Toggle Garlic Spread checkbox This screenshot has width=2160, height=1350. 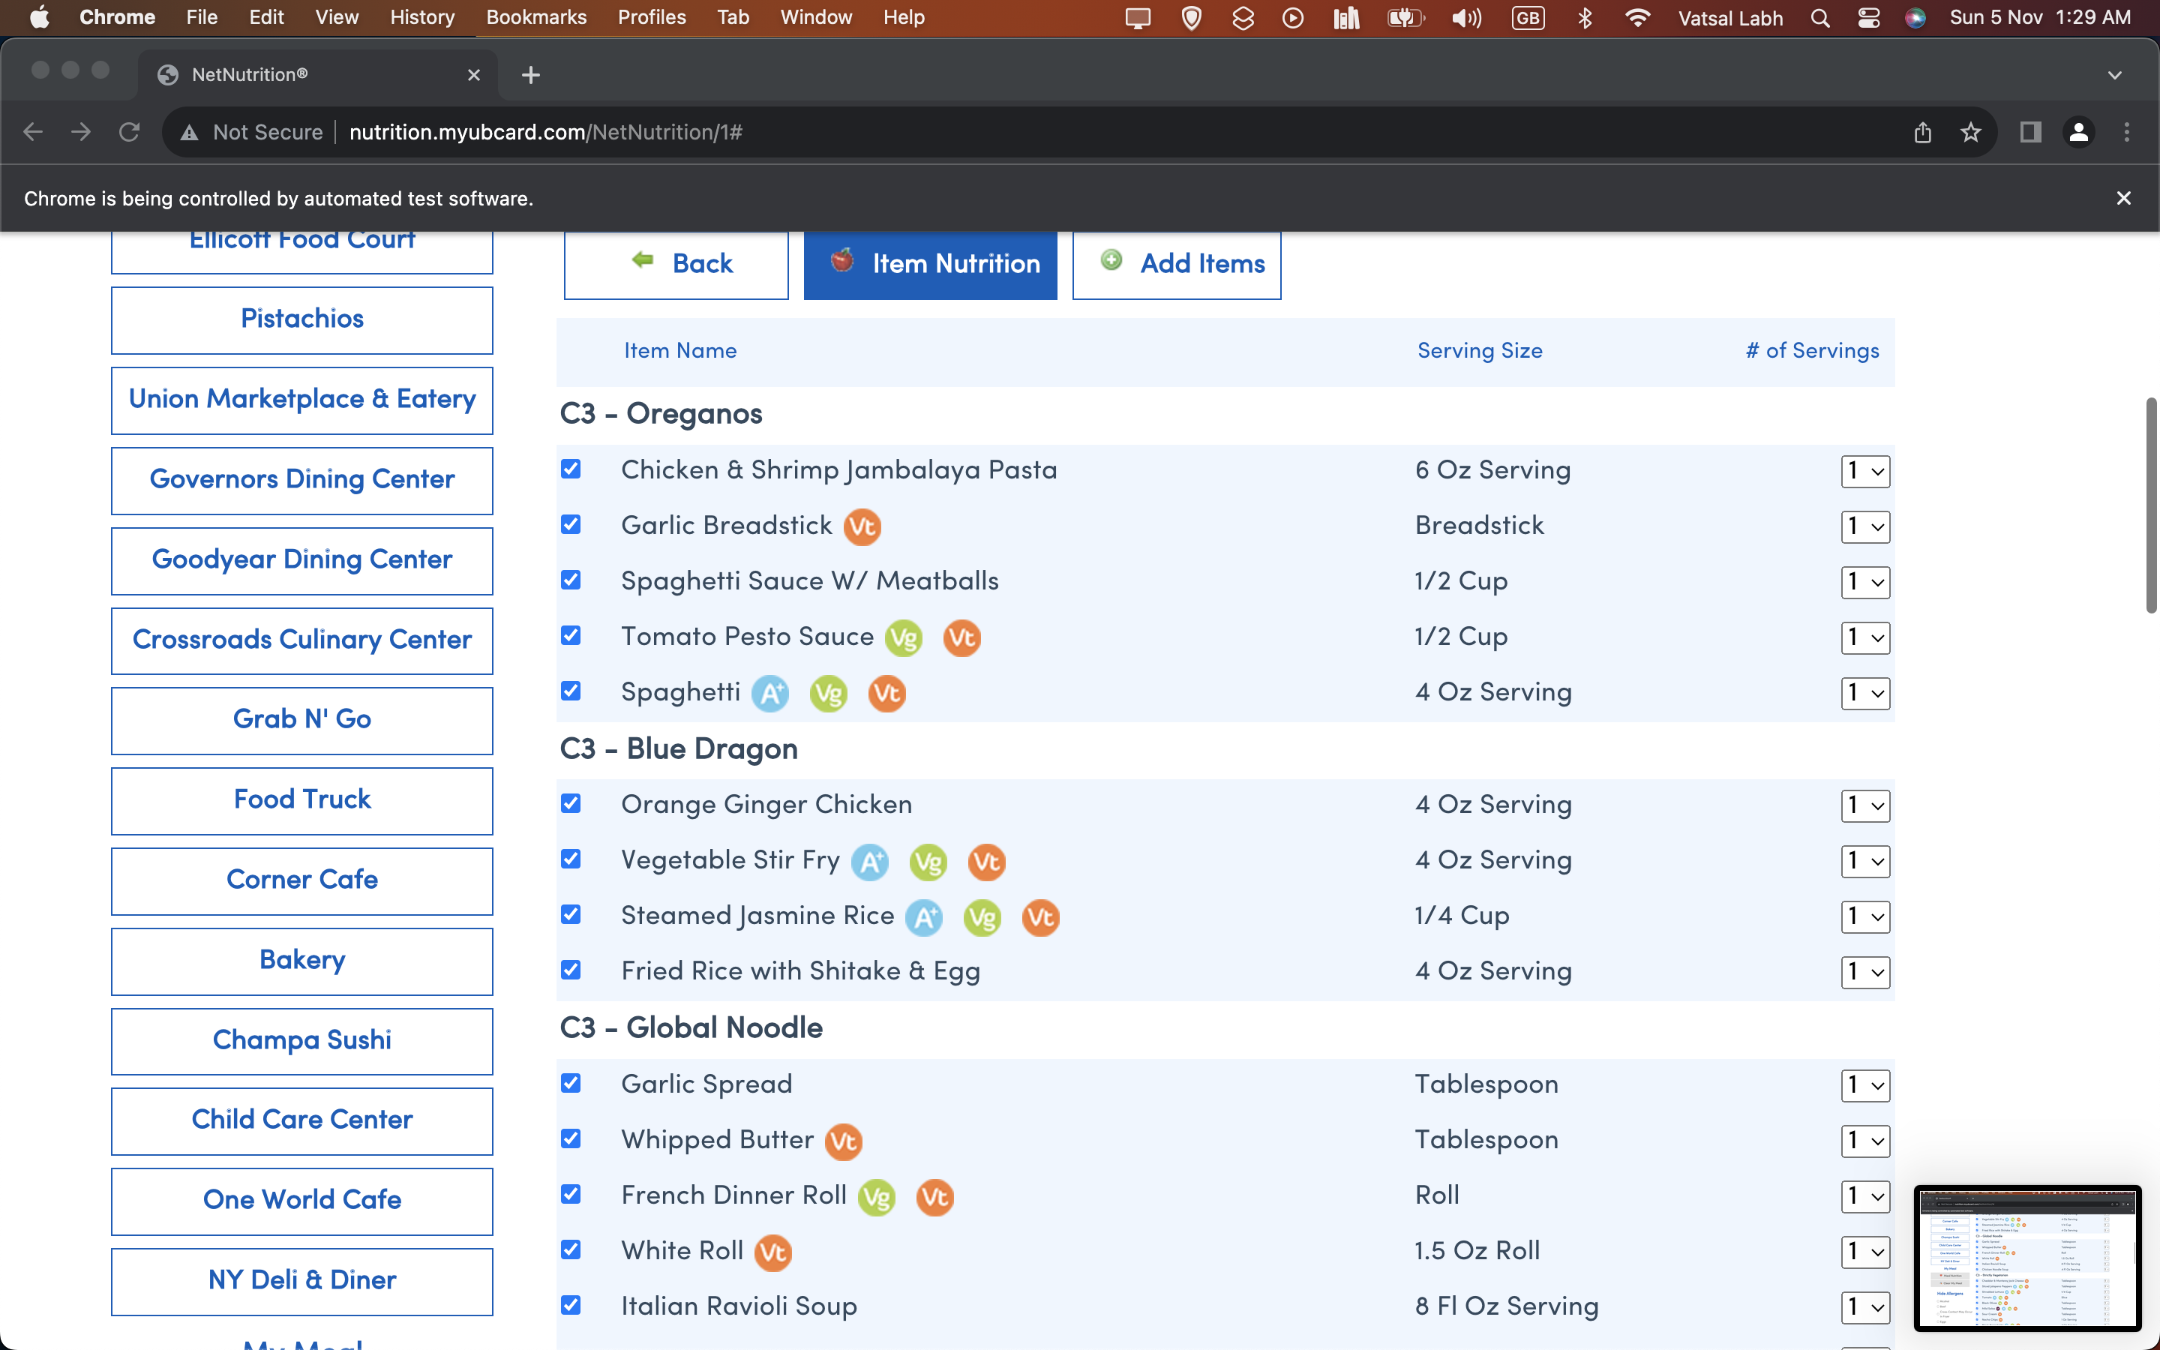click(571, 1083)
